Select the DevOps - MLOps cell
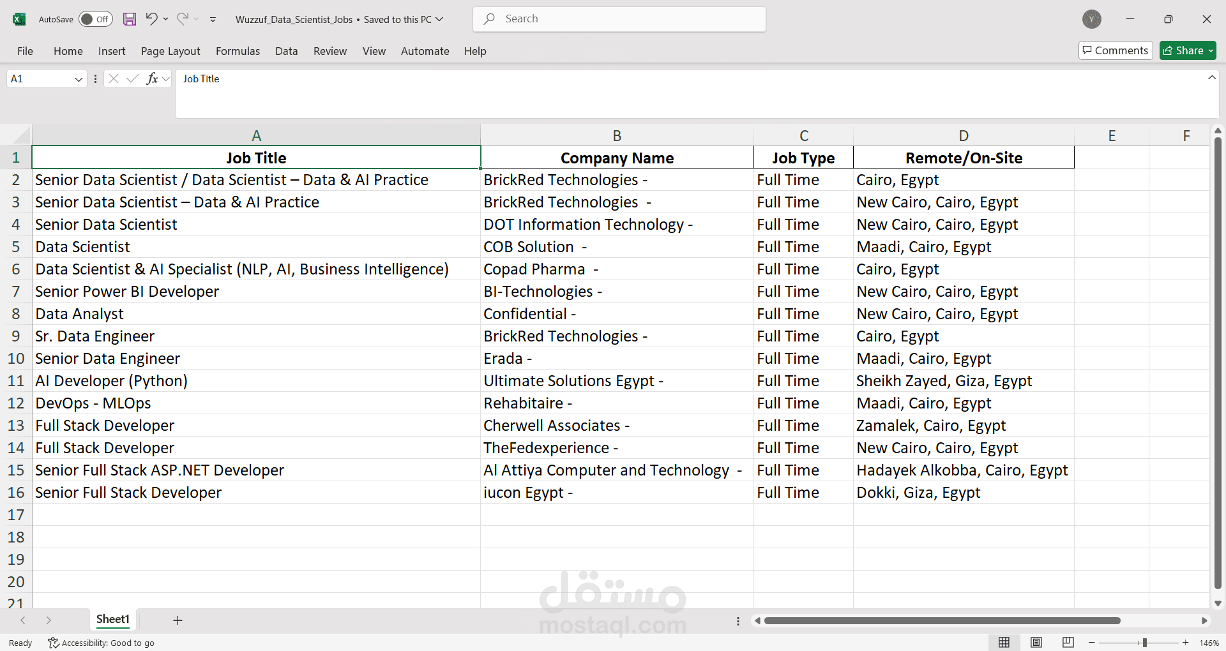The image size is (1226, 651). [x=256, y=403]
